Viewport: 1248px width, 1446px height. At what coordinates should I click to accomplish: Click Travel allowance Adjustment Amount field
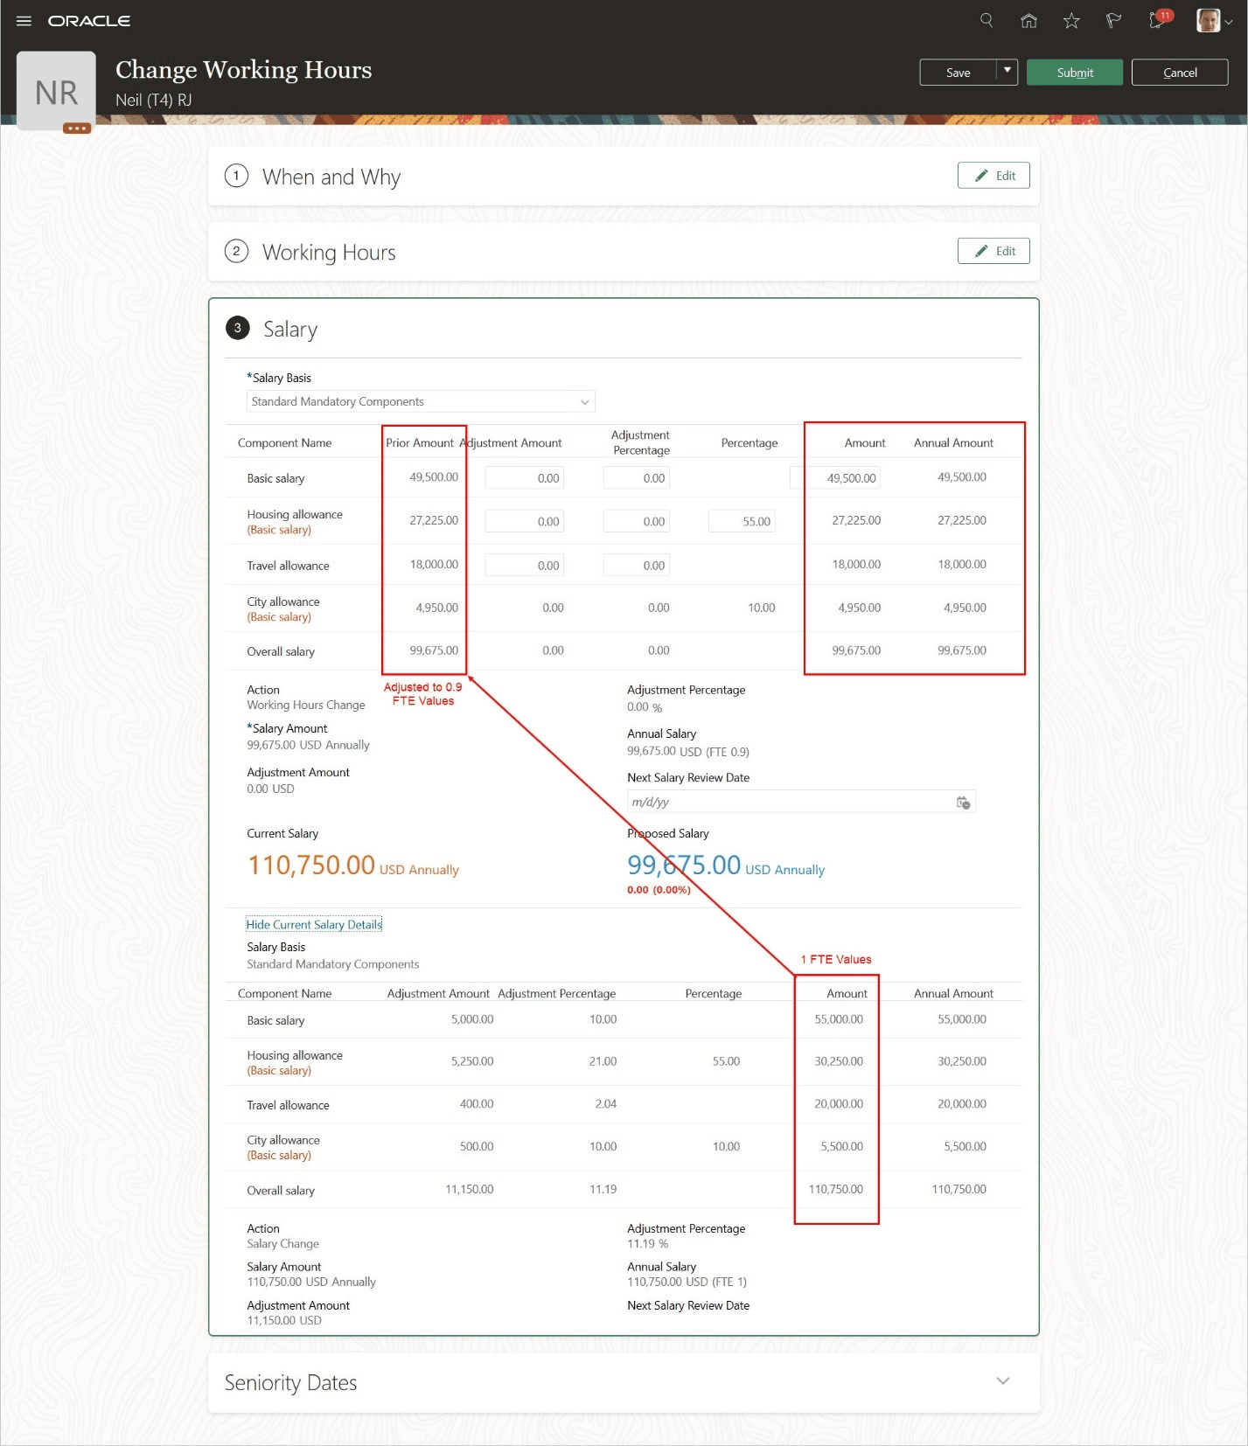[x=525, y=566]
